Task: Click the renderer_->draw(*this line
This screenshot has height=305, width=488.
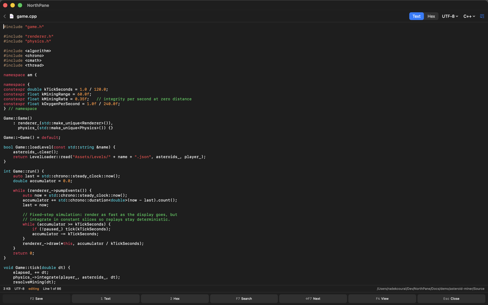Action: pos(83,244)
